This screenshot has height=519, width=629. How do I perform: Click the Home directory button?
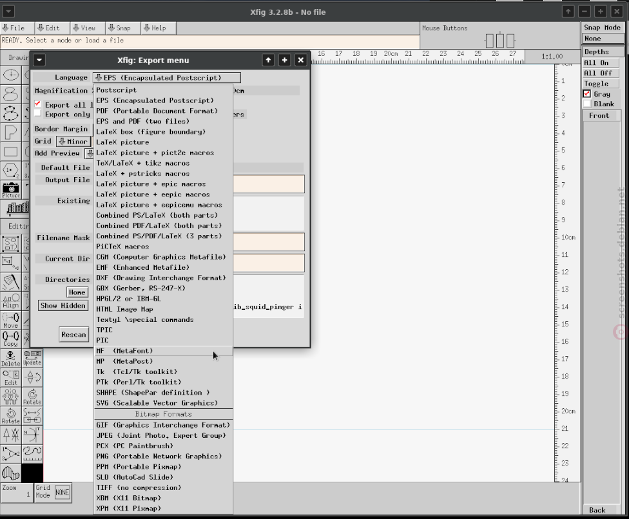[x=77, y=292]
